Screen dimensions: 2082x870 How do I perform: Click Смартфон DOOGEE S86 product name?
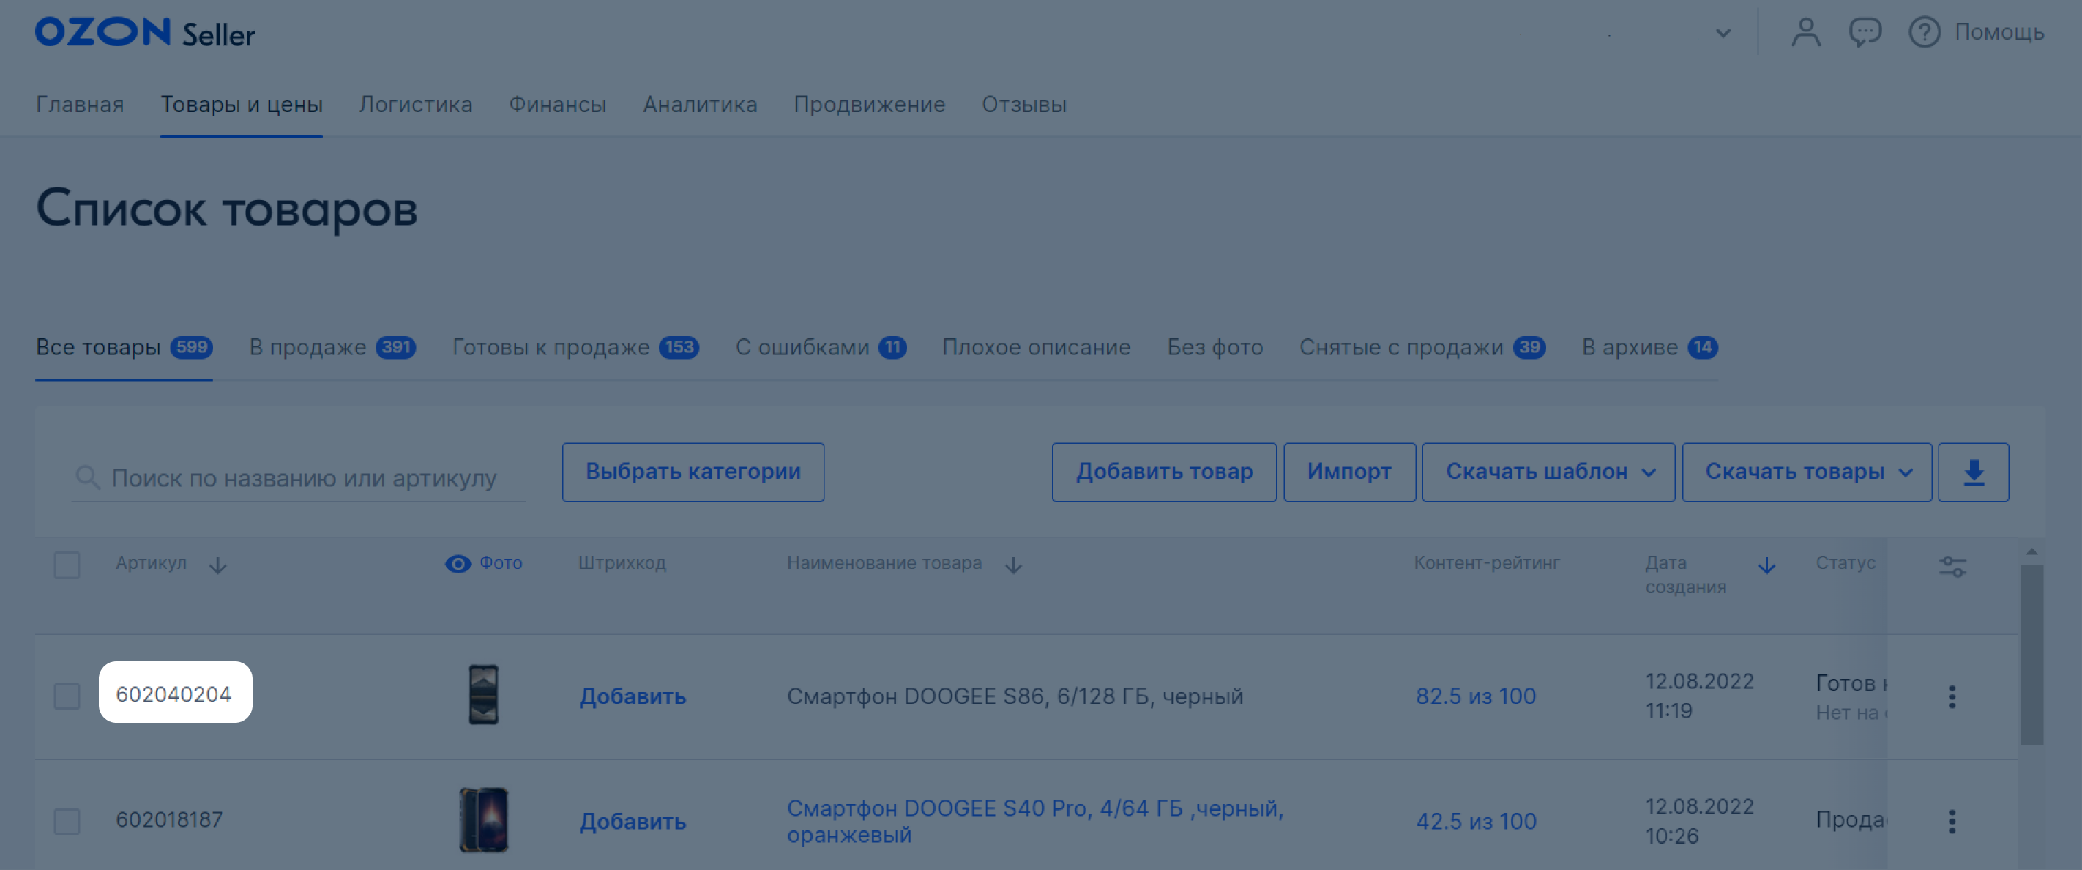point(1015,696)
